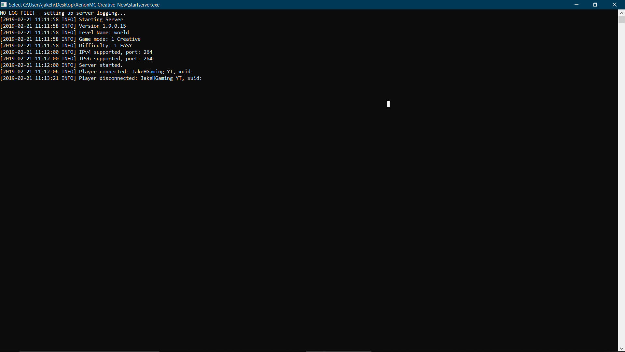This screenshot has height=352, width=625.
Task: Click the 'NO LOG FILE!' line
Action: tap(63, 13)
